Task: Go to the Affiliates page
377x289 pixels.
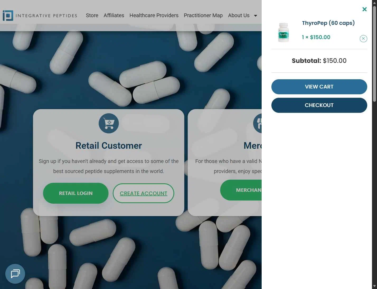Action: (x=114, y=15)
